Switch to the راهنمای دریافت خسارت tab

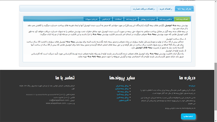coord(144,9)
